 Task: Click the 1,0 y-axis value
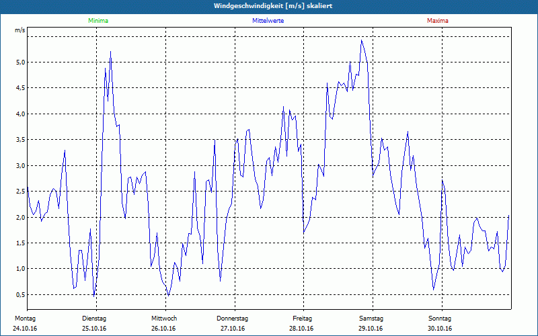click(x=21, y=269)
